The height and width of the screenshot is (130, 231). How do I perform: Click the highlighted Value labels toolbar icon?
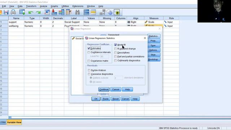117,12
